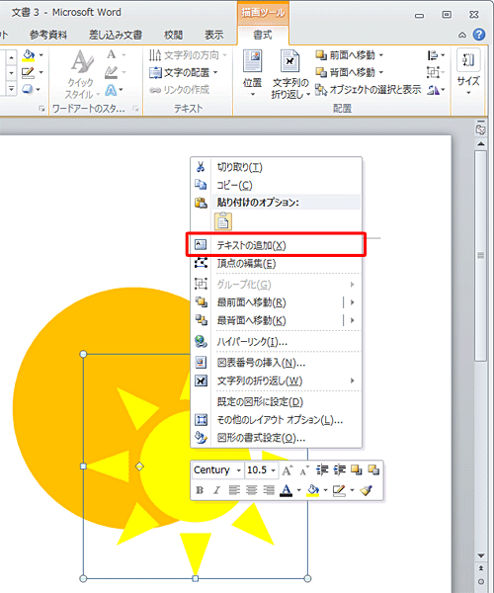Toggle Italic on the mini toolbar
Image resolution: width=494 pixels, height=593 pixels.
216,490
